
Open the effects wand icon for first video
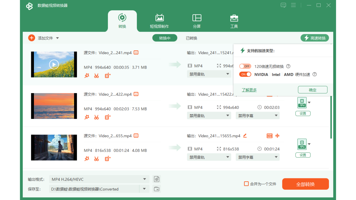(87, 76)
